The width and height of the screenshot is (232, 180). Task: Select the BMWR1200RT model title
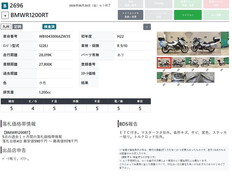point(29,15)
